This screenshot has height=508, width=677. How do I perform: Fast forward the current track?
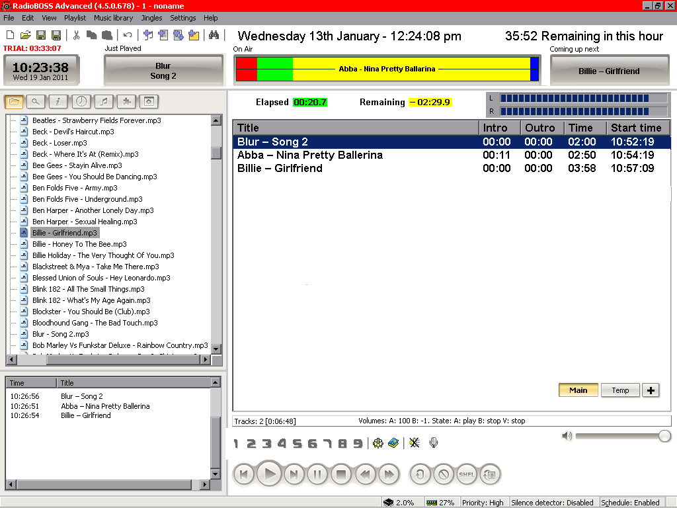point(389,474)
